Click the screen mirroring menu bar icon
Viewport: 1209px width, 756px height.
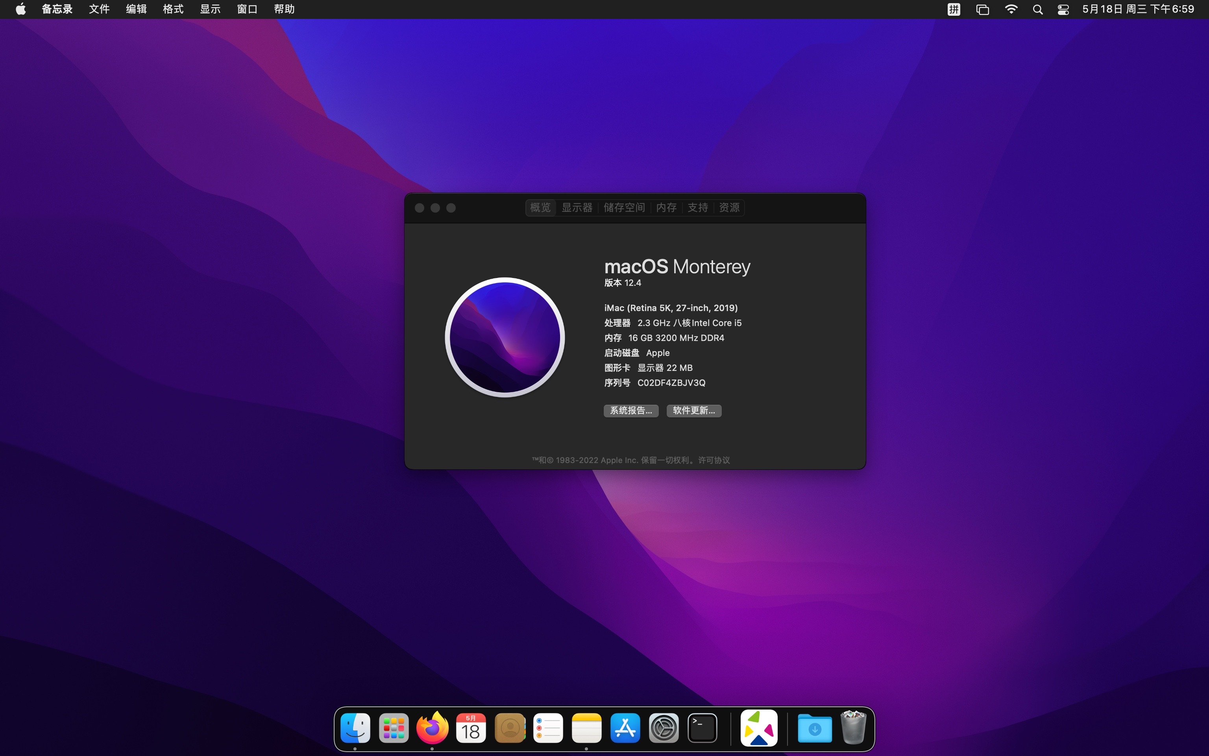click(982, 9)
